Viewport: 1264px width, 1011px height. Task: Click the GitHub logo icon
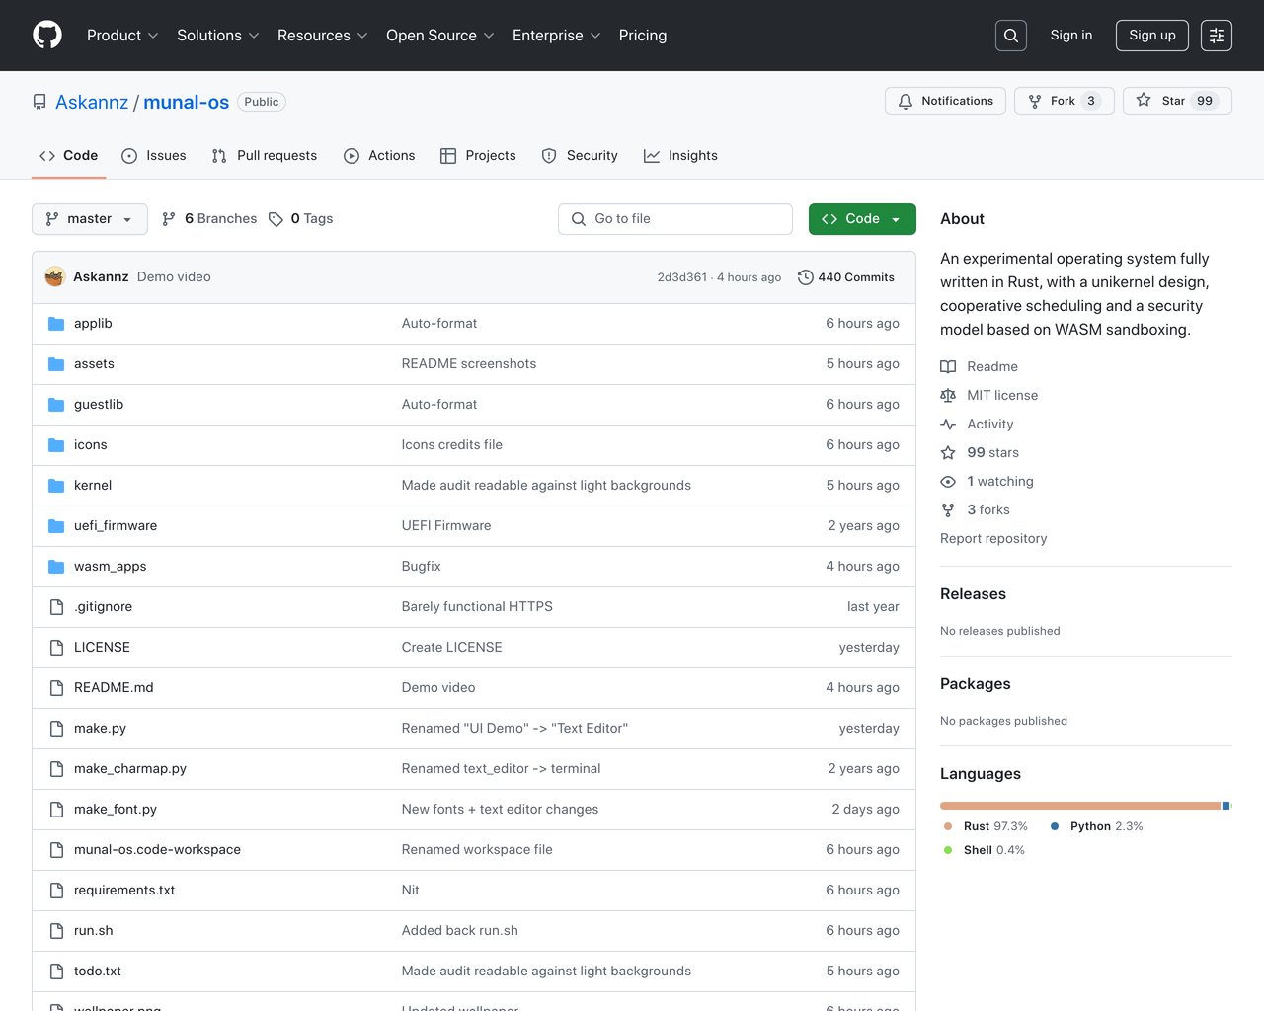(x=47, y=36)
